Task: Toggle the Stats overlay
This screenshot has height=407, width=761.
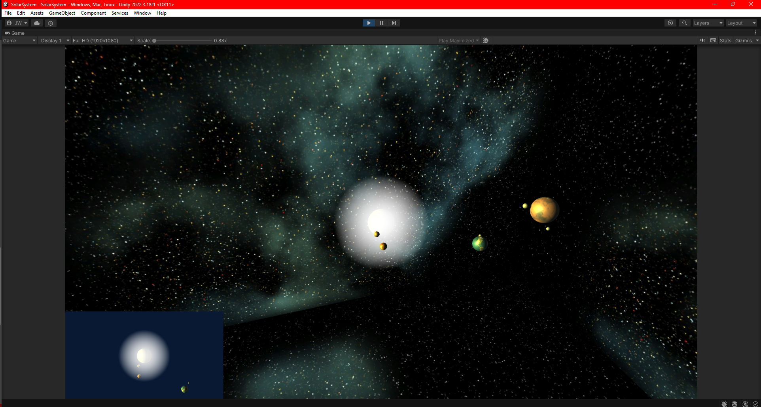Action: point(725,40)
